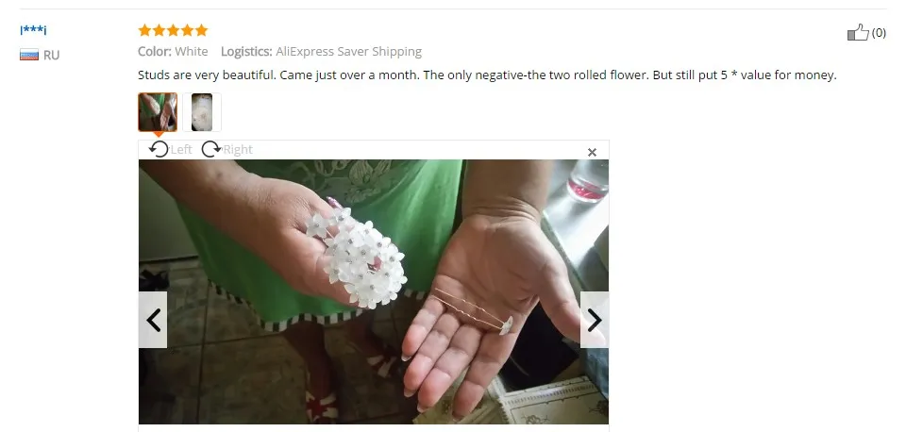Go to the previous review photo

[x=153, y=320]
